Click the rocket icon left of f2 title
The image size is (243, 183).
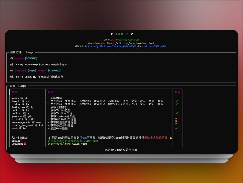click(112, 34)
